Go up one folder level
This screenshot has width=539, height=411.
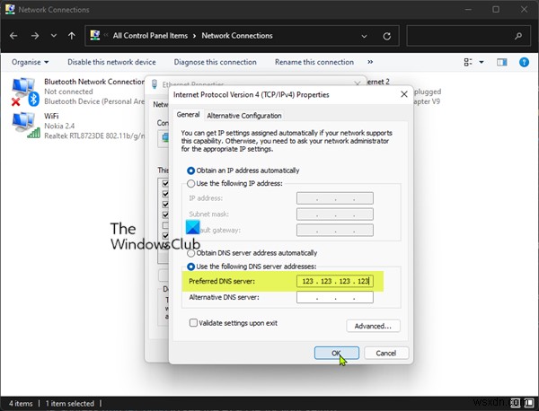point(72,36)
